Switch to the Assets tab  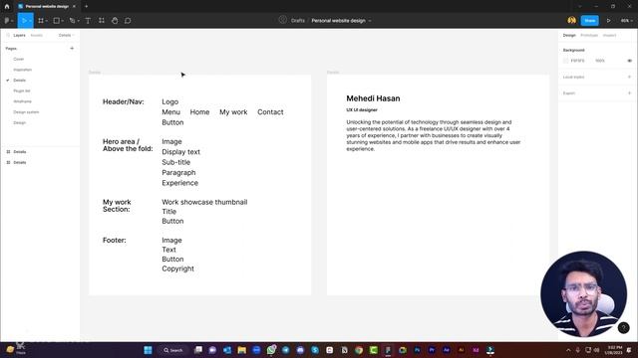[x=37, y=36]
